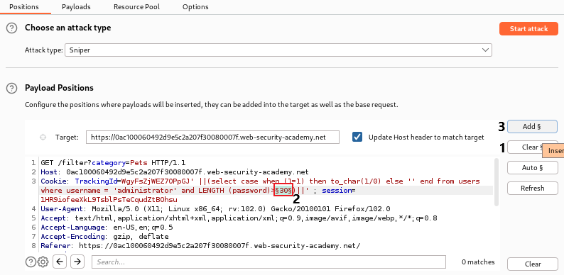564x275 pixels.
Task: Open search settings gear icon
Action: [43, 262]
